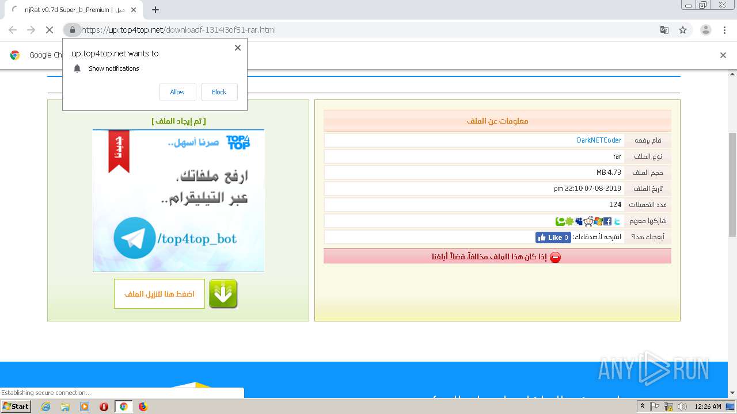Click the 12:26 AM clock
Viewport: 737px width, 414px height.
coord(708,407)
